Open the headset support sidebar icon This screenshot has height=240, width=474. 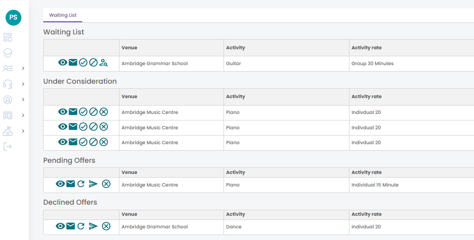click(x=7, y=84)
